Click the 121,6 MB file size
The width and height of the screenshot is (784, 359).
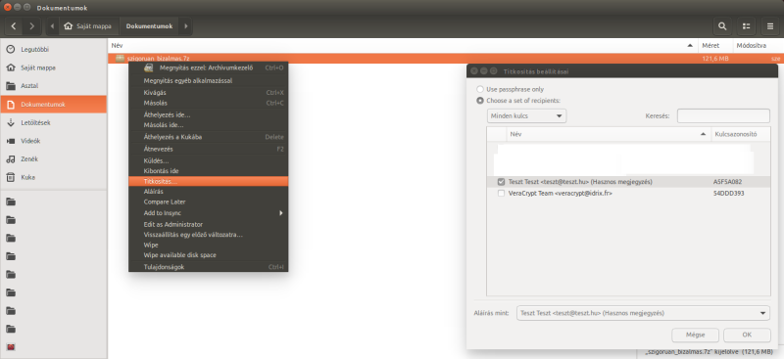coord(715,59)
